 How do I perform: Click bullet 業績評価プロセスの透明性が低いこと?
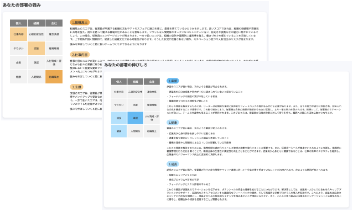(188, 101)
